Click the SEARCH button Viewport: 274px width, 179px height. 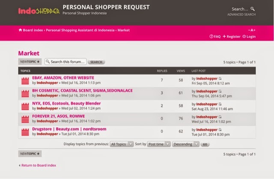[x=96, y=62]
